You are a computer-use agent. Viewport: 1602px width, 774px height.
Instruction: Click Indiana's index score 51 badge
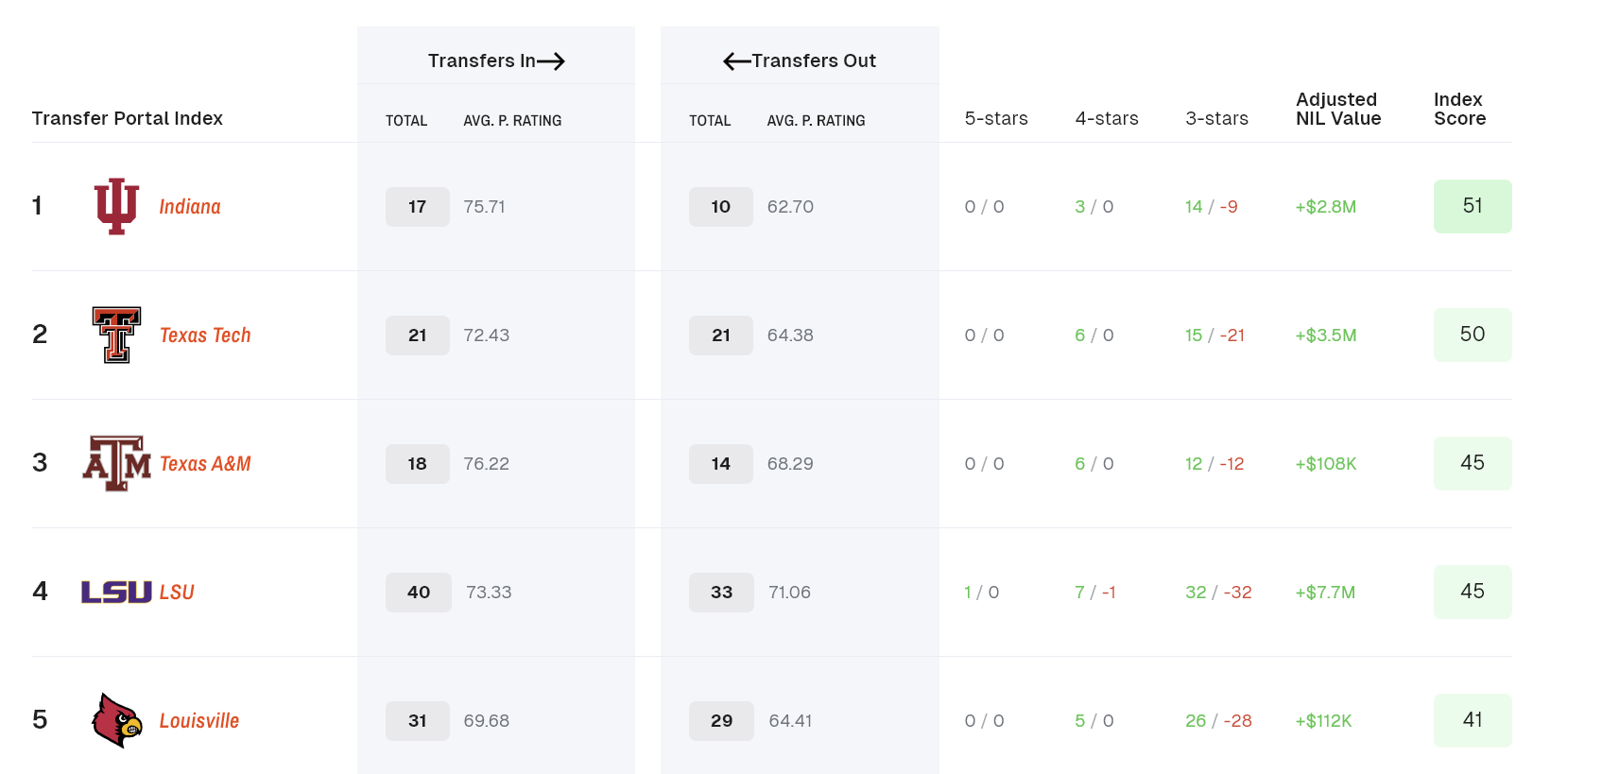tap(1472, 206)
